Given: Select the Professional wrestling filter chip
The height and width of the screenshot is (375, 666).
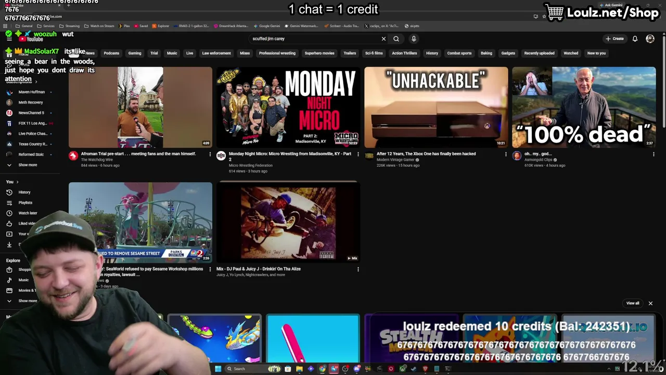Looking at the screenshot, I should pyautogui.click(x=277, y=53).
